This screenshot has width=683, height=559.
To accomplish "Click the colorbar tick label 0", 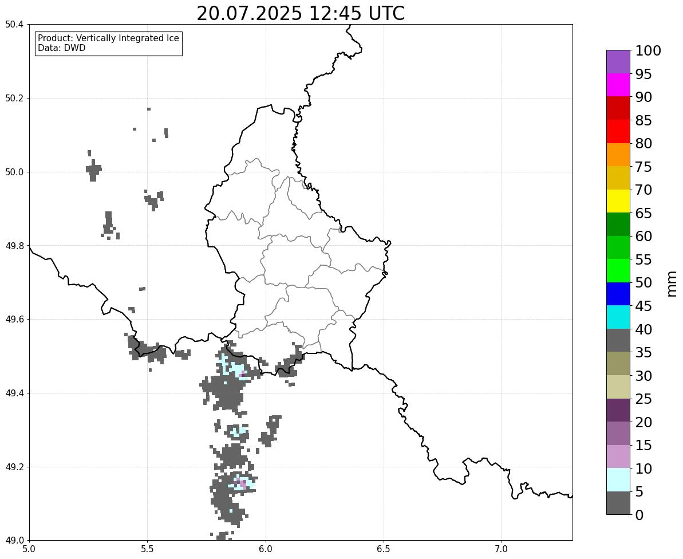I will (x=639, y=515).
